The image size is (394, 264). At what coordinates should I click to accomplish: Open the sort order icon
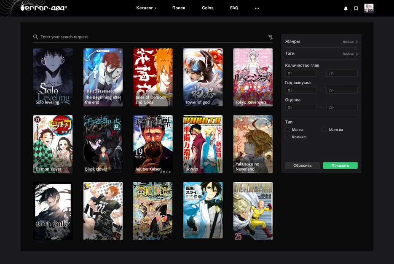[271, 37]
